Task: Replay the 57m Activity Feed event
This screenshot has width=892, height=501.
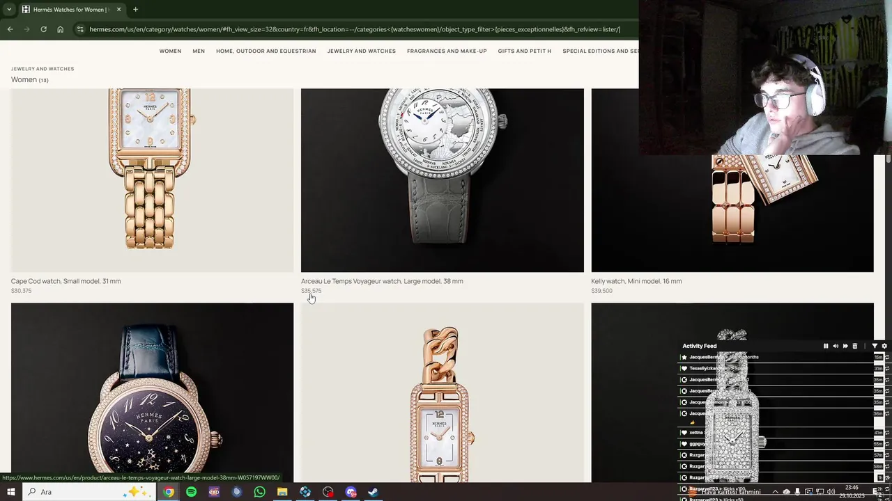Action: (887, 454)
